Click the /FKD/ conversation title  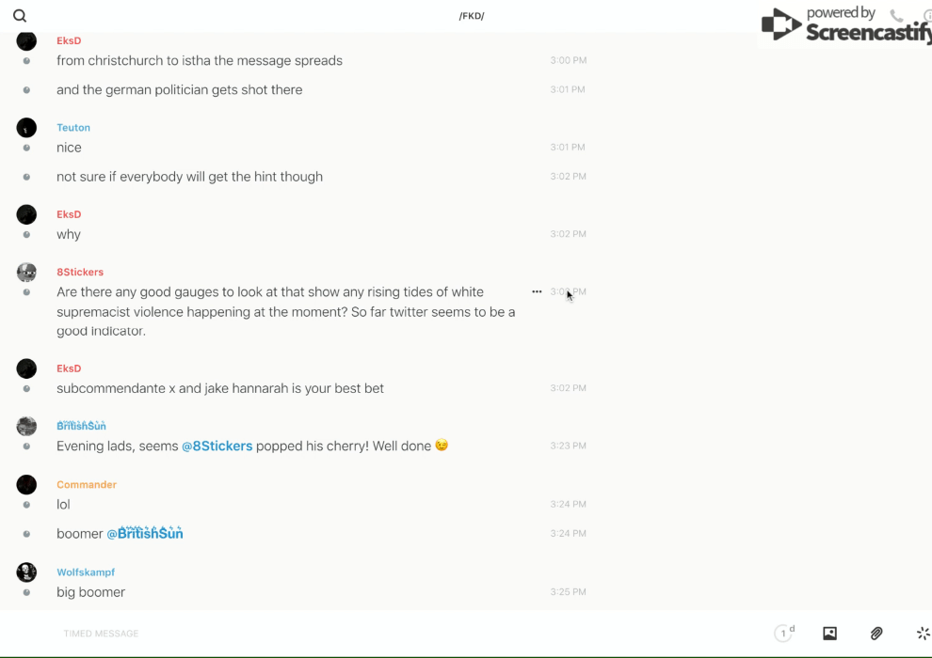[x=472, y=16]
